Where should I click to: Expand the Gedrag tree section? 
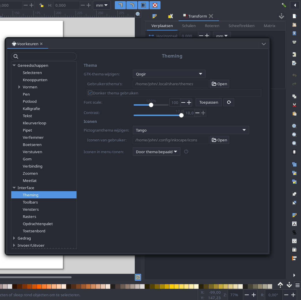(x=14, y=238)
